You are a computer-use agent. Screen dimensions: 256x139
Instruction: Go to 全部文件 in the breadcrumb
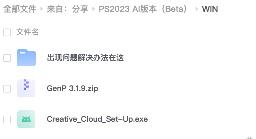point(20,9)
